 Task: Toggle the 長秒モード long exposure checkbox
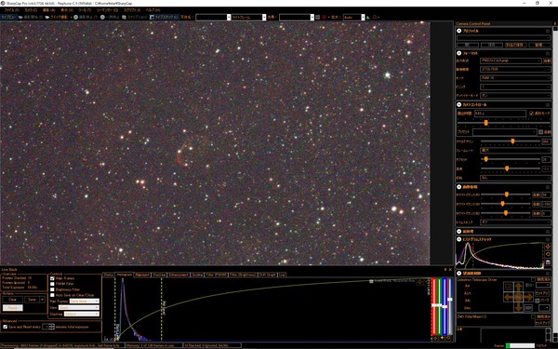coord(531,114)
